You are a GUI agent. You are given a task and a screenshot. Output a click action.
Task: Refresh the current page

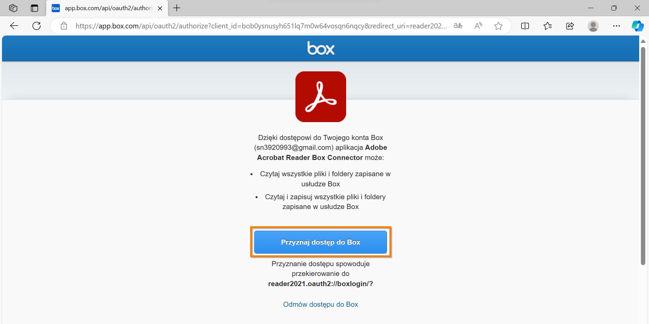(37, 26)
